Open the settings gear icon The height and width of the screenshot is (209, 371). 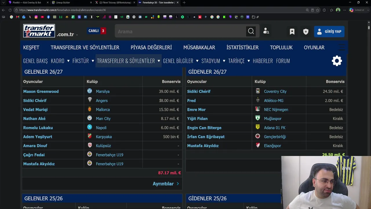[x=337, y=61]
